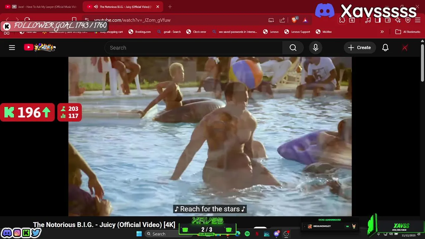Open the All Bookmarks folder
Viewport: 425px width, 239px height.
(x=408, y=32)
